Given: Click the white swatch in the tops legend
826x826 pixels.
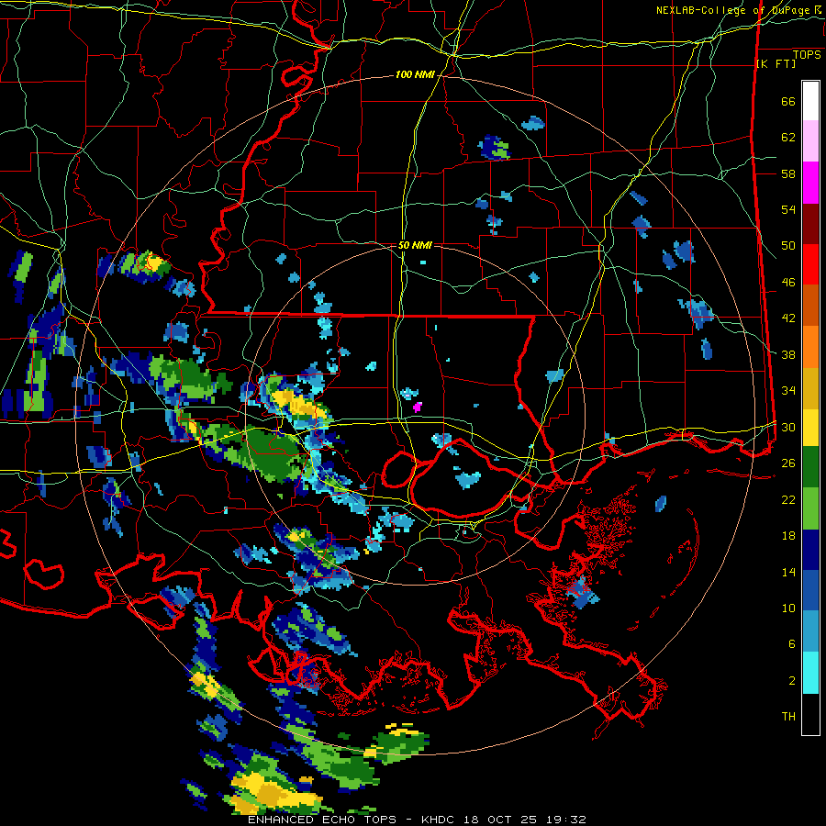Looking at the screenshot, I should click(810, 101).
